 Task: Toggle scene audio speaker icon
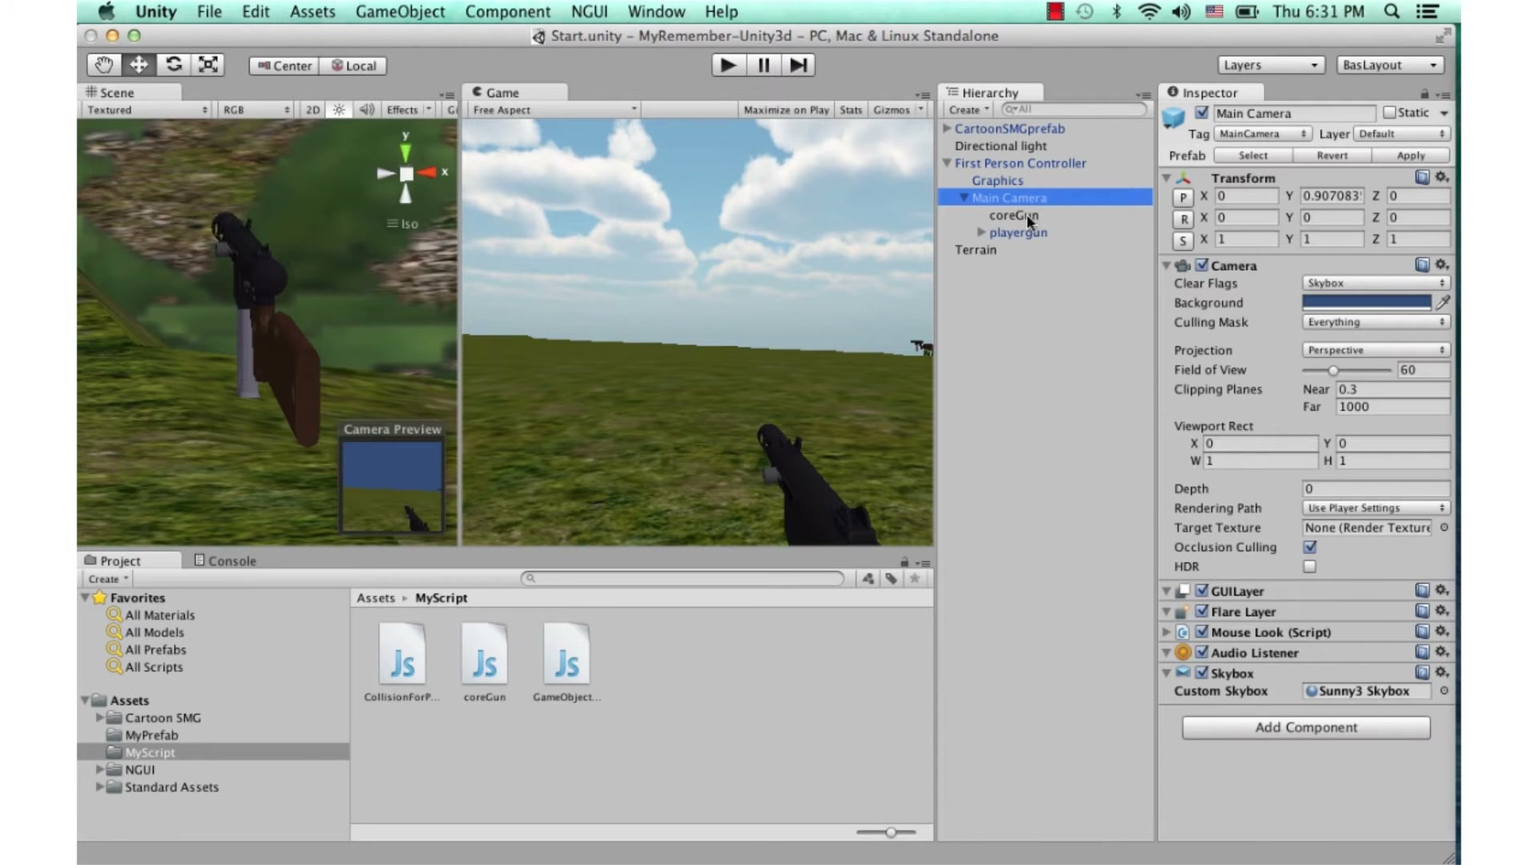(366, 110)
